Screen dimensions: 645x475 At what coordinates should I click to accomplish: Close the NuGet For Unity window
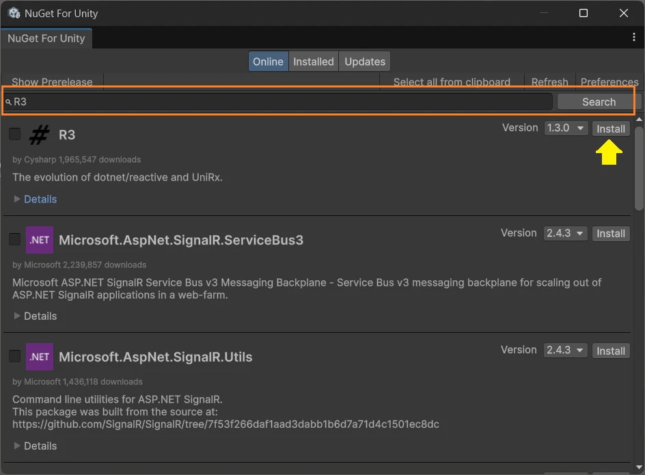(x=624, y=13)
